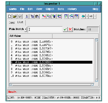Viewport: 108px width, 103px height.
Task: Open the Plain Match dropdown
Action: (26, 29)
